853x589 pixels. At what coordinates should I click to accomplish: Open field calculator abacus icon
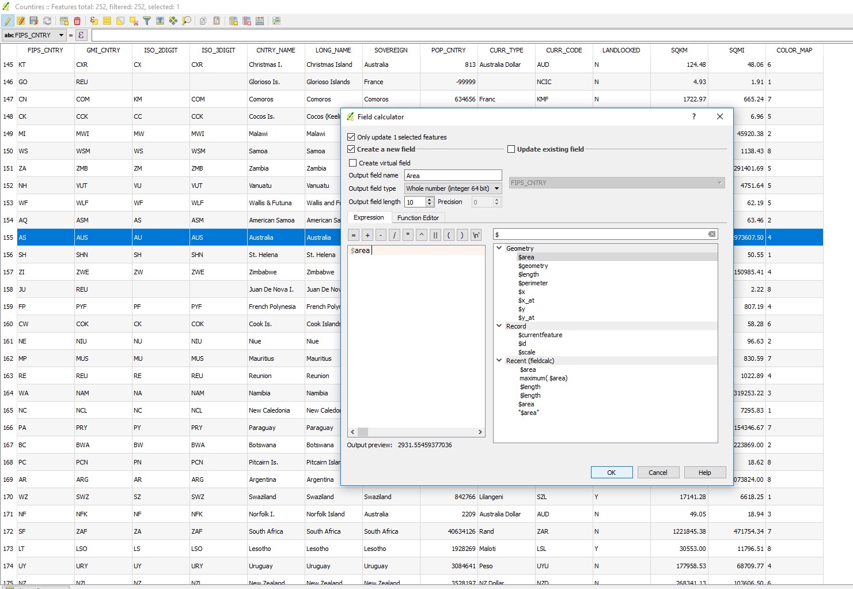click(260, 21)
